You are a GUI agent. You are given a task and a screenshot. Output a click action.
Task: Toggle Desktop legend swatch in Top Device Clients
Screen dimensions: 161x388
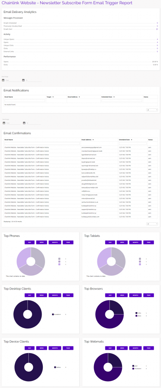55,367
